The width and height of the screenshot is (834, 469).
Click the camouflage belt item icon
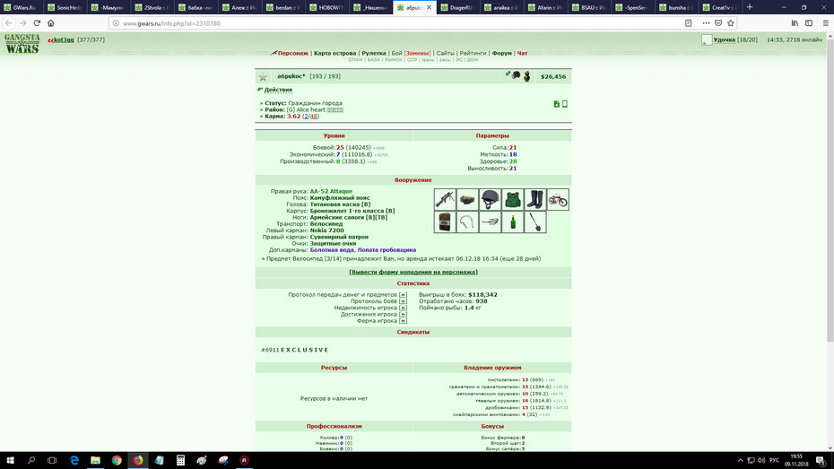[467, 199]
